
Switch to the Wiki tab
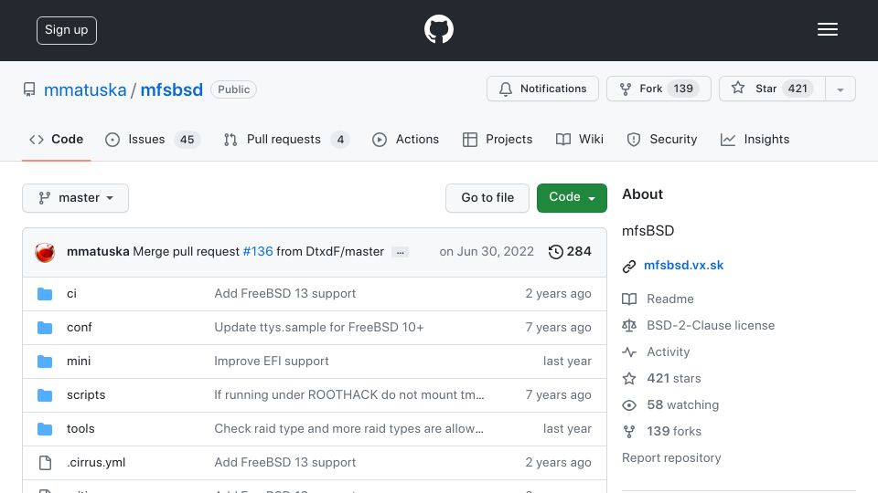click(x=580, y=139)
